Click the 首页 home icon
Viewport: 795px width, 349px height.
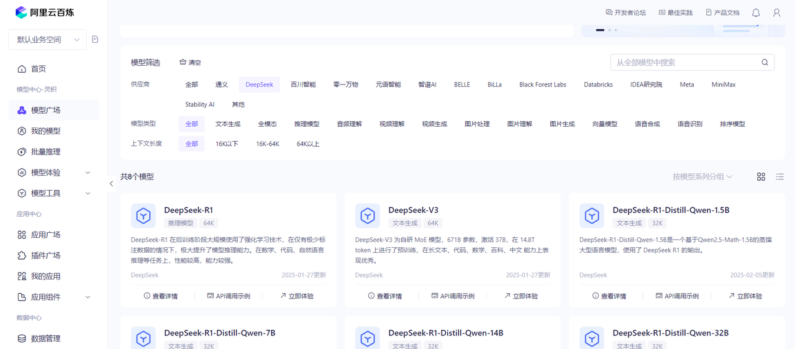pos(22,69)
